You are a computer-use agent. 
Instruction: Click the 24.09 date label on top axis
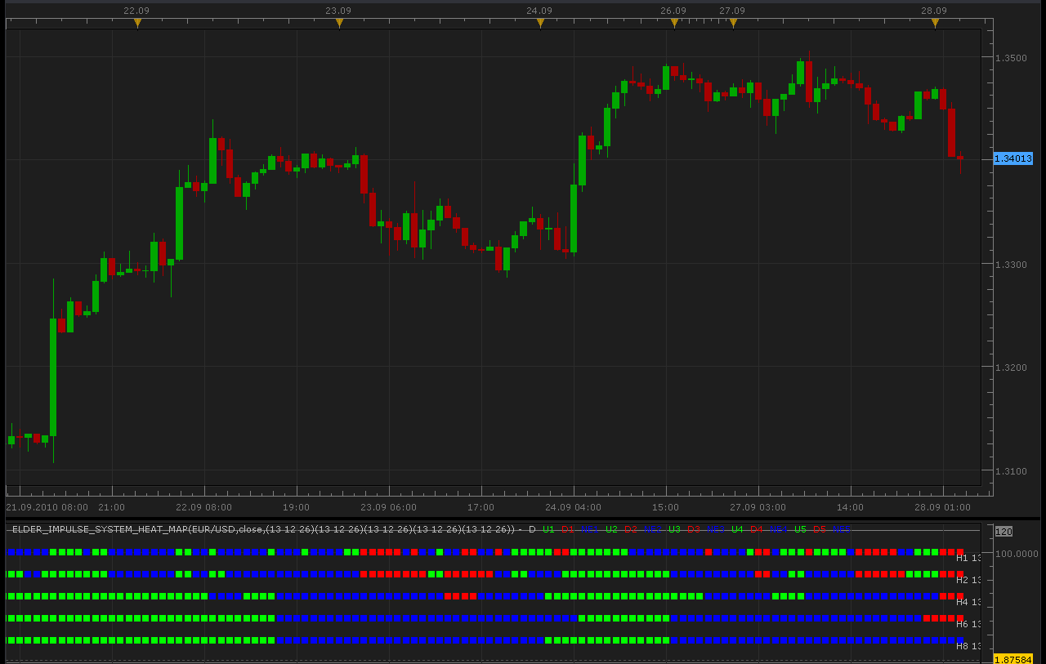(x=539, y=11)
